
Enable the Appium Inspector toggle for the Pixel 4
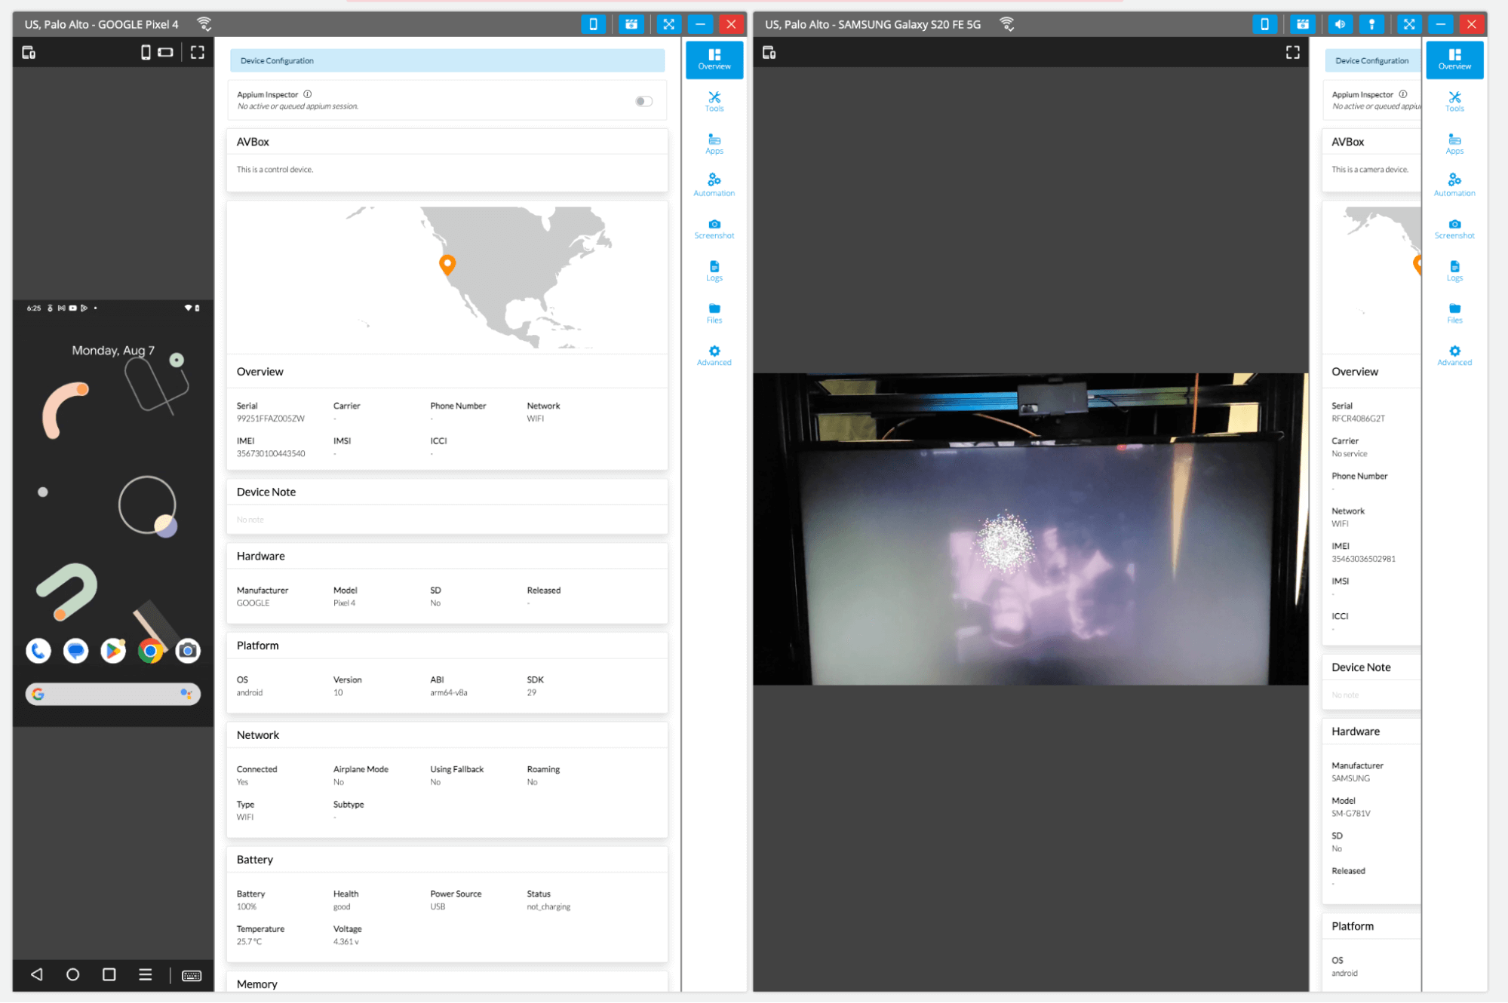pyautogui.click(x=643, y=100)
